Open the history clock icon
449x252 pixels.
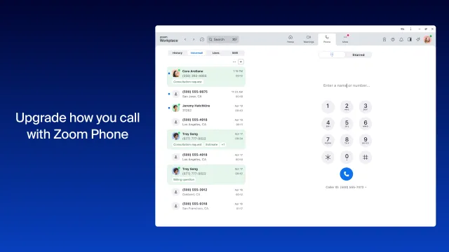click(202, 39)
